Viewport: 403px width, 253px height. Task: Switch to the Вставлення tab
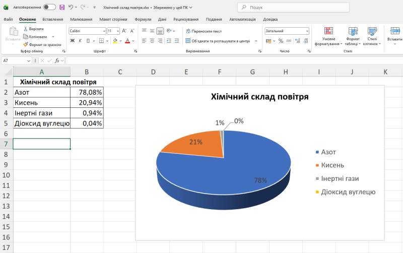53,19
